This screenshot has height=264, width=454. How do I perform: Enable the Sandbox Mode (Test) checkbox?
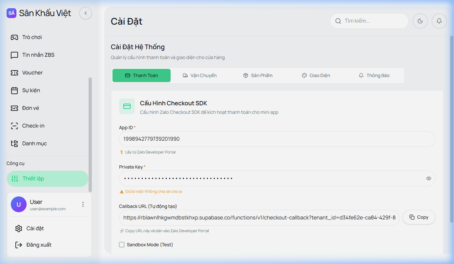[122, 245]
